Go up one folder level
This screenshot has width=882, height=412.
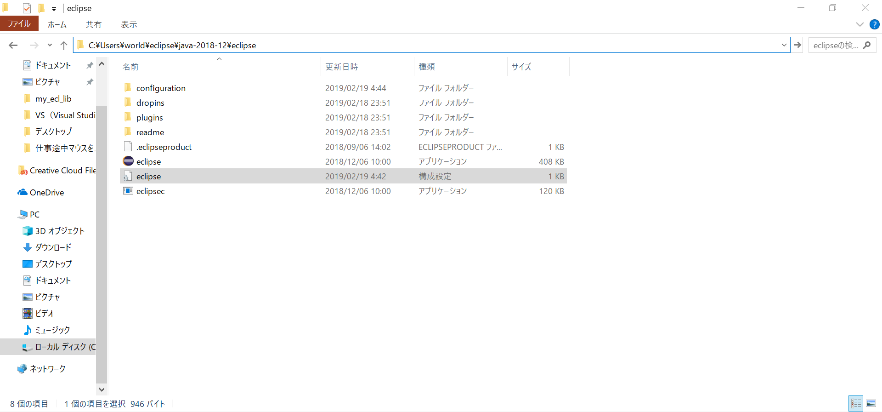[64, 45]
